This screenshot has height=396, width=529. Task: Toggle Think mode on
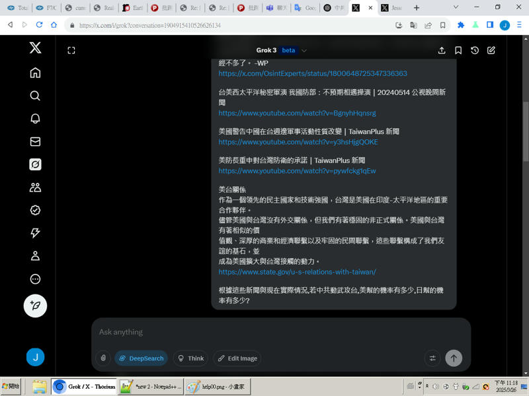(190, 358)
